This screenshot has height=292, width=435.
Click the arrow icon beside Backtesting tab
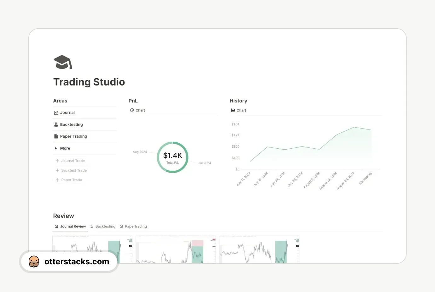pos(92,226)
